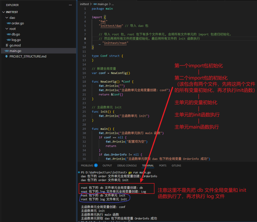The width and height of the screenshot is (257, 222).
Task: Switch to the DEBUG CONSOLE tab
Action: [x=127, y=165]
